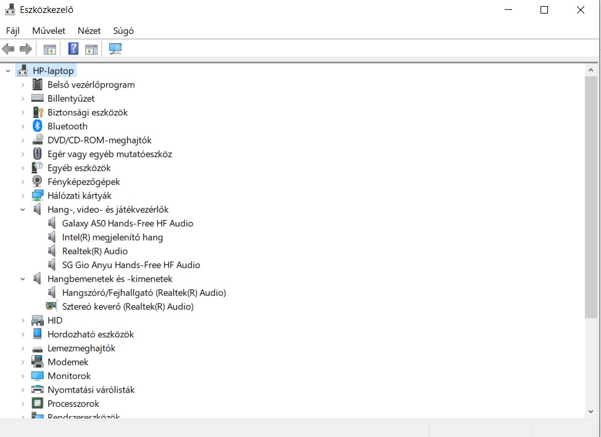Expand the Processzorok chevron
This screenshot has width=601, height=437.
[23, 404]
